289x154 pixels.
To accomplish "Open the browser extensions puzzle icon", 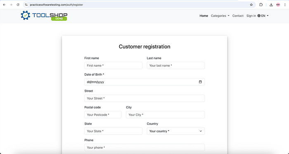I will pos(261,5).
